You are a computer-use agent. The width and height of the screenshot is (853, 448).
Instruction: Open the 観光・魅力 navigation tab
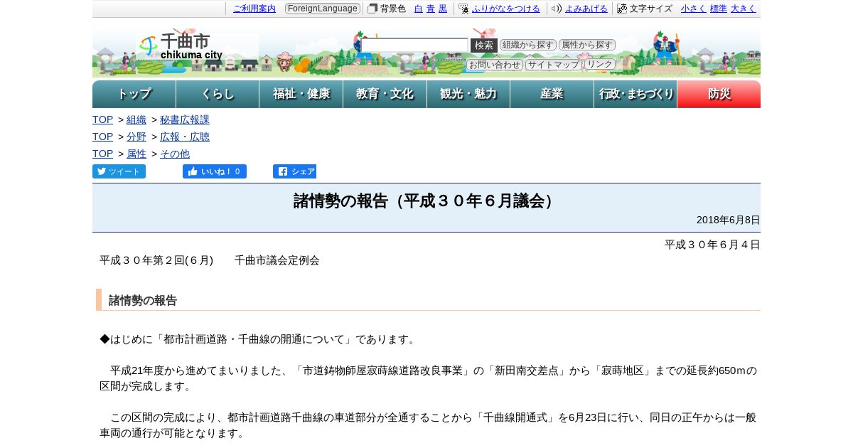coord(468,94)
